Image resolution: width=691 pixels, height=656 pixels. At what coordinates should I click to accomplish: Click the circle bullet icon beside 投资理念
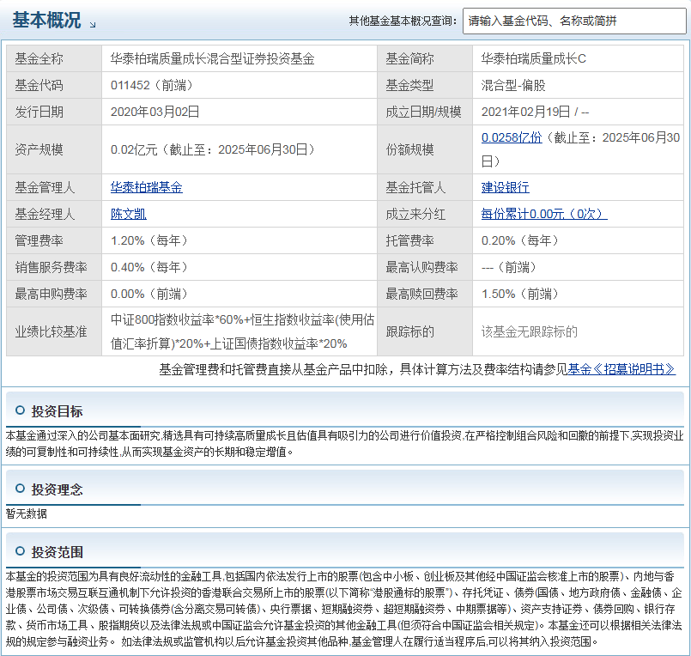(x=20, y=489)
